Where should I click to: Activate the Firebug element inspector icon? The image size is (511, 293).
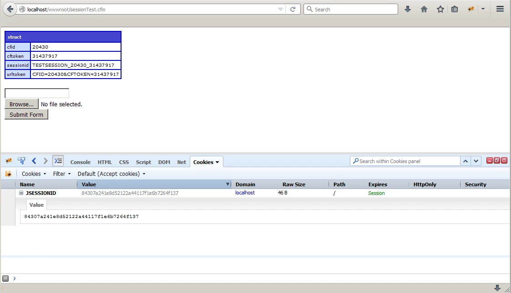coord(21,161)
